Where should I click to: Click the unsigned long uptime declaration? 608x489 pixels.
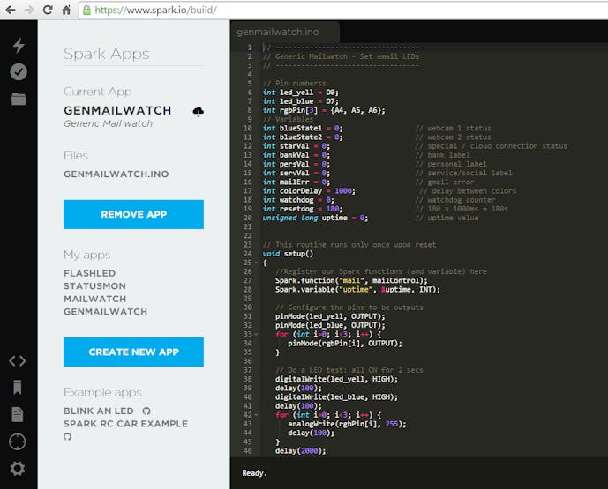(315, 218)
